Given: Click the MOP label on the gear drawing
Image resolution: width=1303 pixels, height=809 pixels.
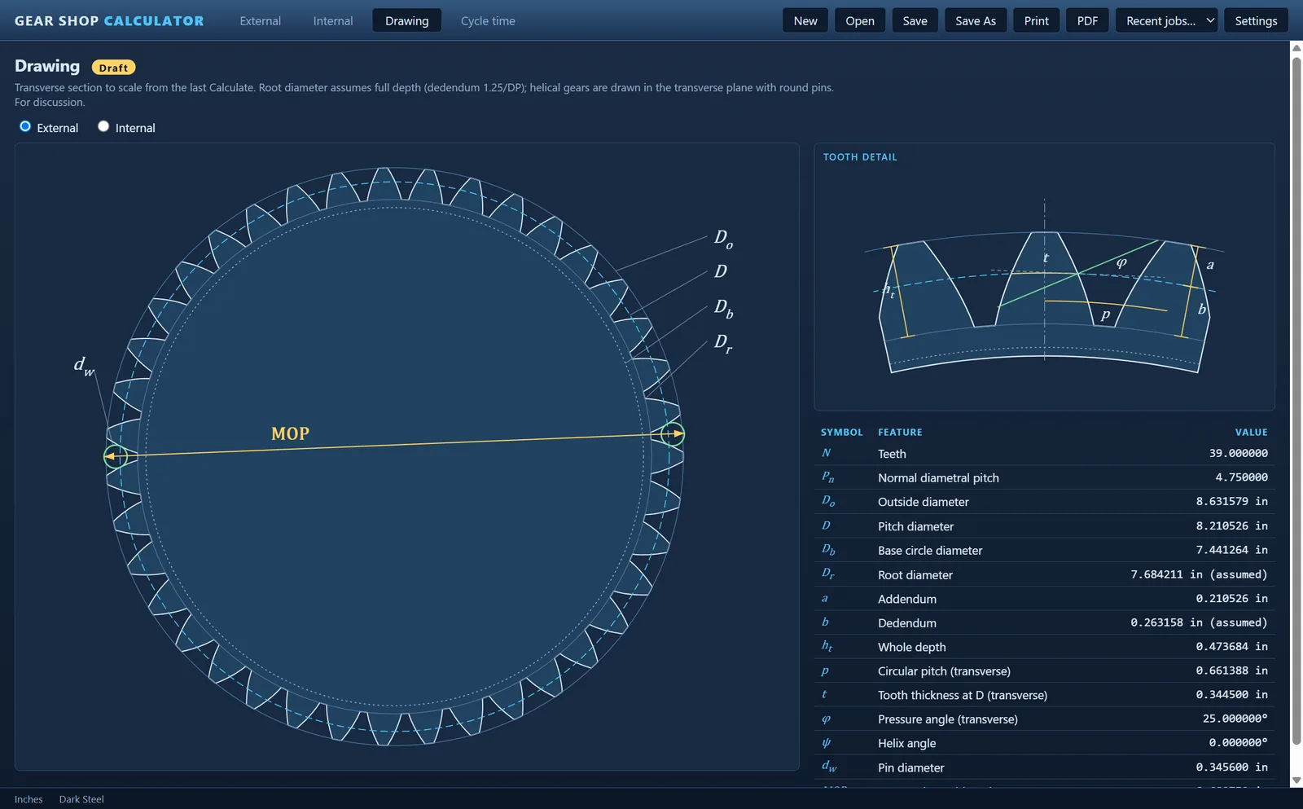Looking at the screenshot, I should (x=290, y=433).
